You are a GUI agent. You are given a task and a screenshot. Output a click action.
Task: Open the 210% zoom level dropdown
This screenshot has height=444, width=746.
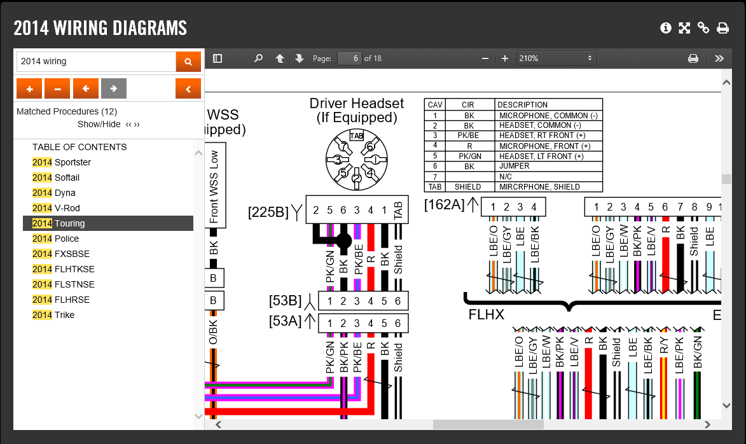[556, 59]
